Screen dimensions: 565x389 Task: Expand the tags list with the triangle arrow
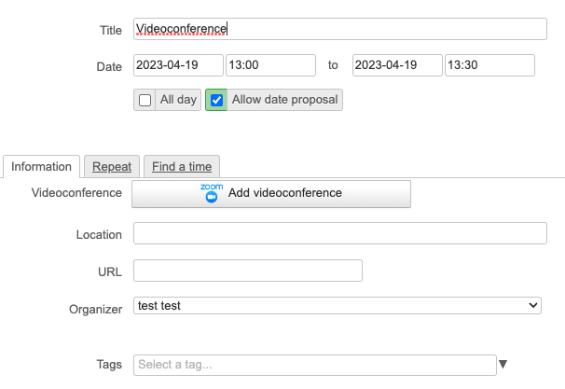[x=503, y=365]
